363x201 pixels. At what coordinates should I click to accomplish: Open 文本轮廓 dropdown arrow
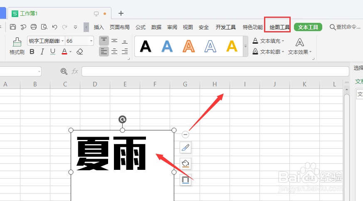click(x=283, y=52)
